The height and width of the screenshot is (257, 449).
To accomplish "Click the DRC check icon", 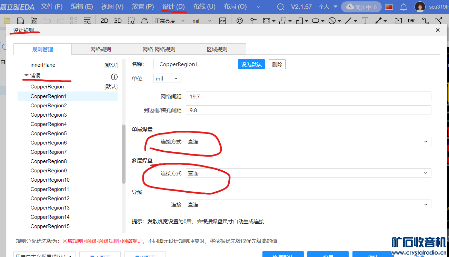I will coord(411,21).
